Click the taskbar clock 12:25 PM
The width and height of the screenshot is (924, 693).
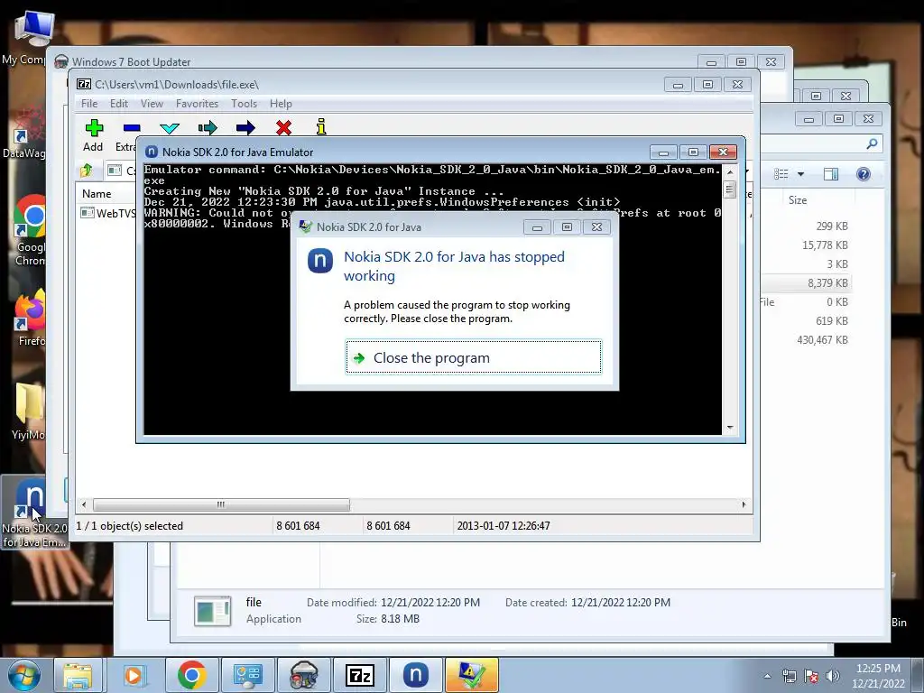click(x=878, y=669)
